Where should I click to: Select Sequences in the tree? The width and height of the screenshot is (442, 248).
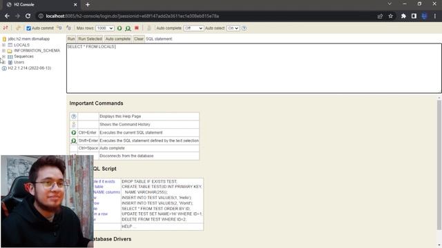tap(23, 56)
